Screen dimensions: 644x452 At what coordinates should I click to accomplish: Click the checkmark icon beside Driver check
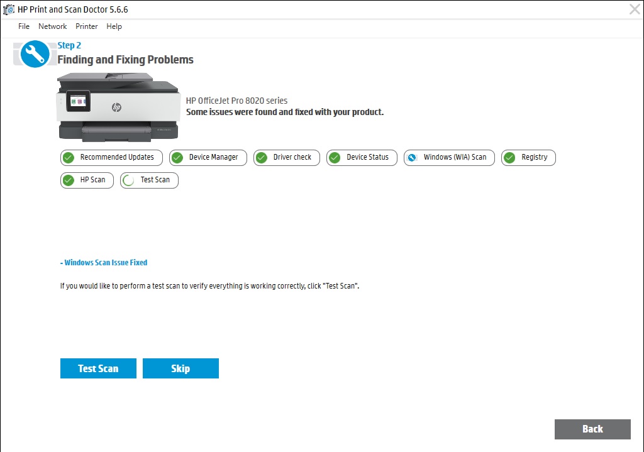[x=261, y=158]
